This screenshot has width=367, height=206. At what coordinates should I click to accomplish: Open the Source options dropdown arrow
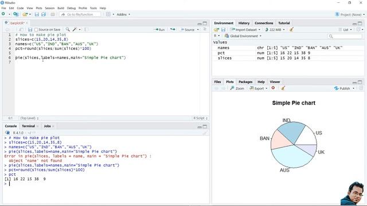click(x=198, y=30)
